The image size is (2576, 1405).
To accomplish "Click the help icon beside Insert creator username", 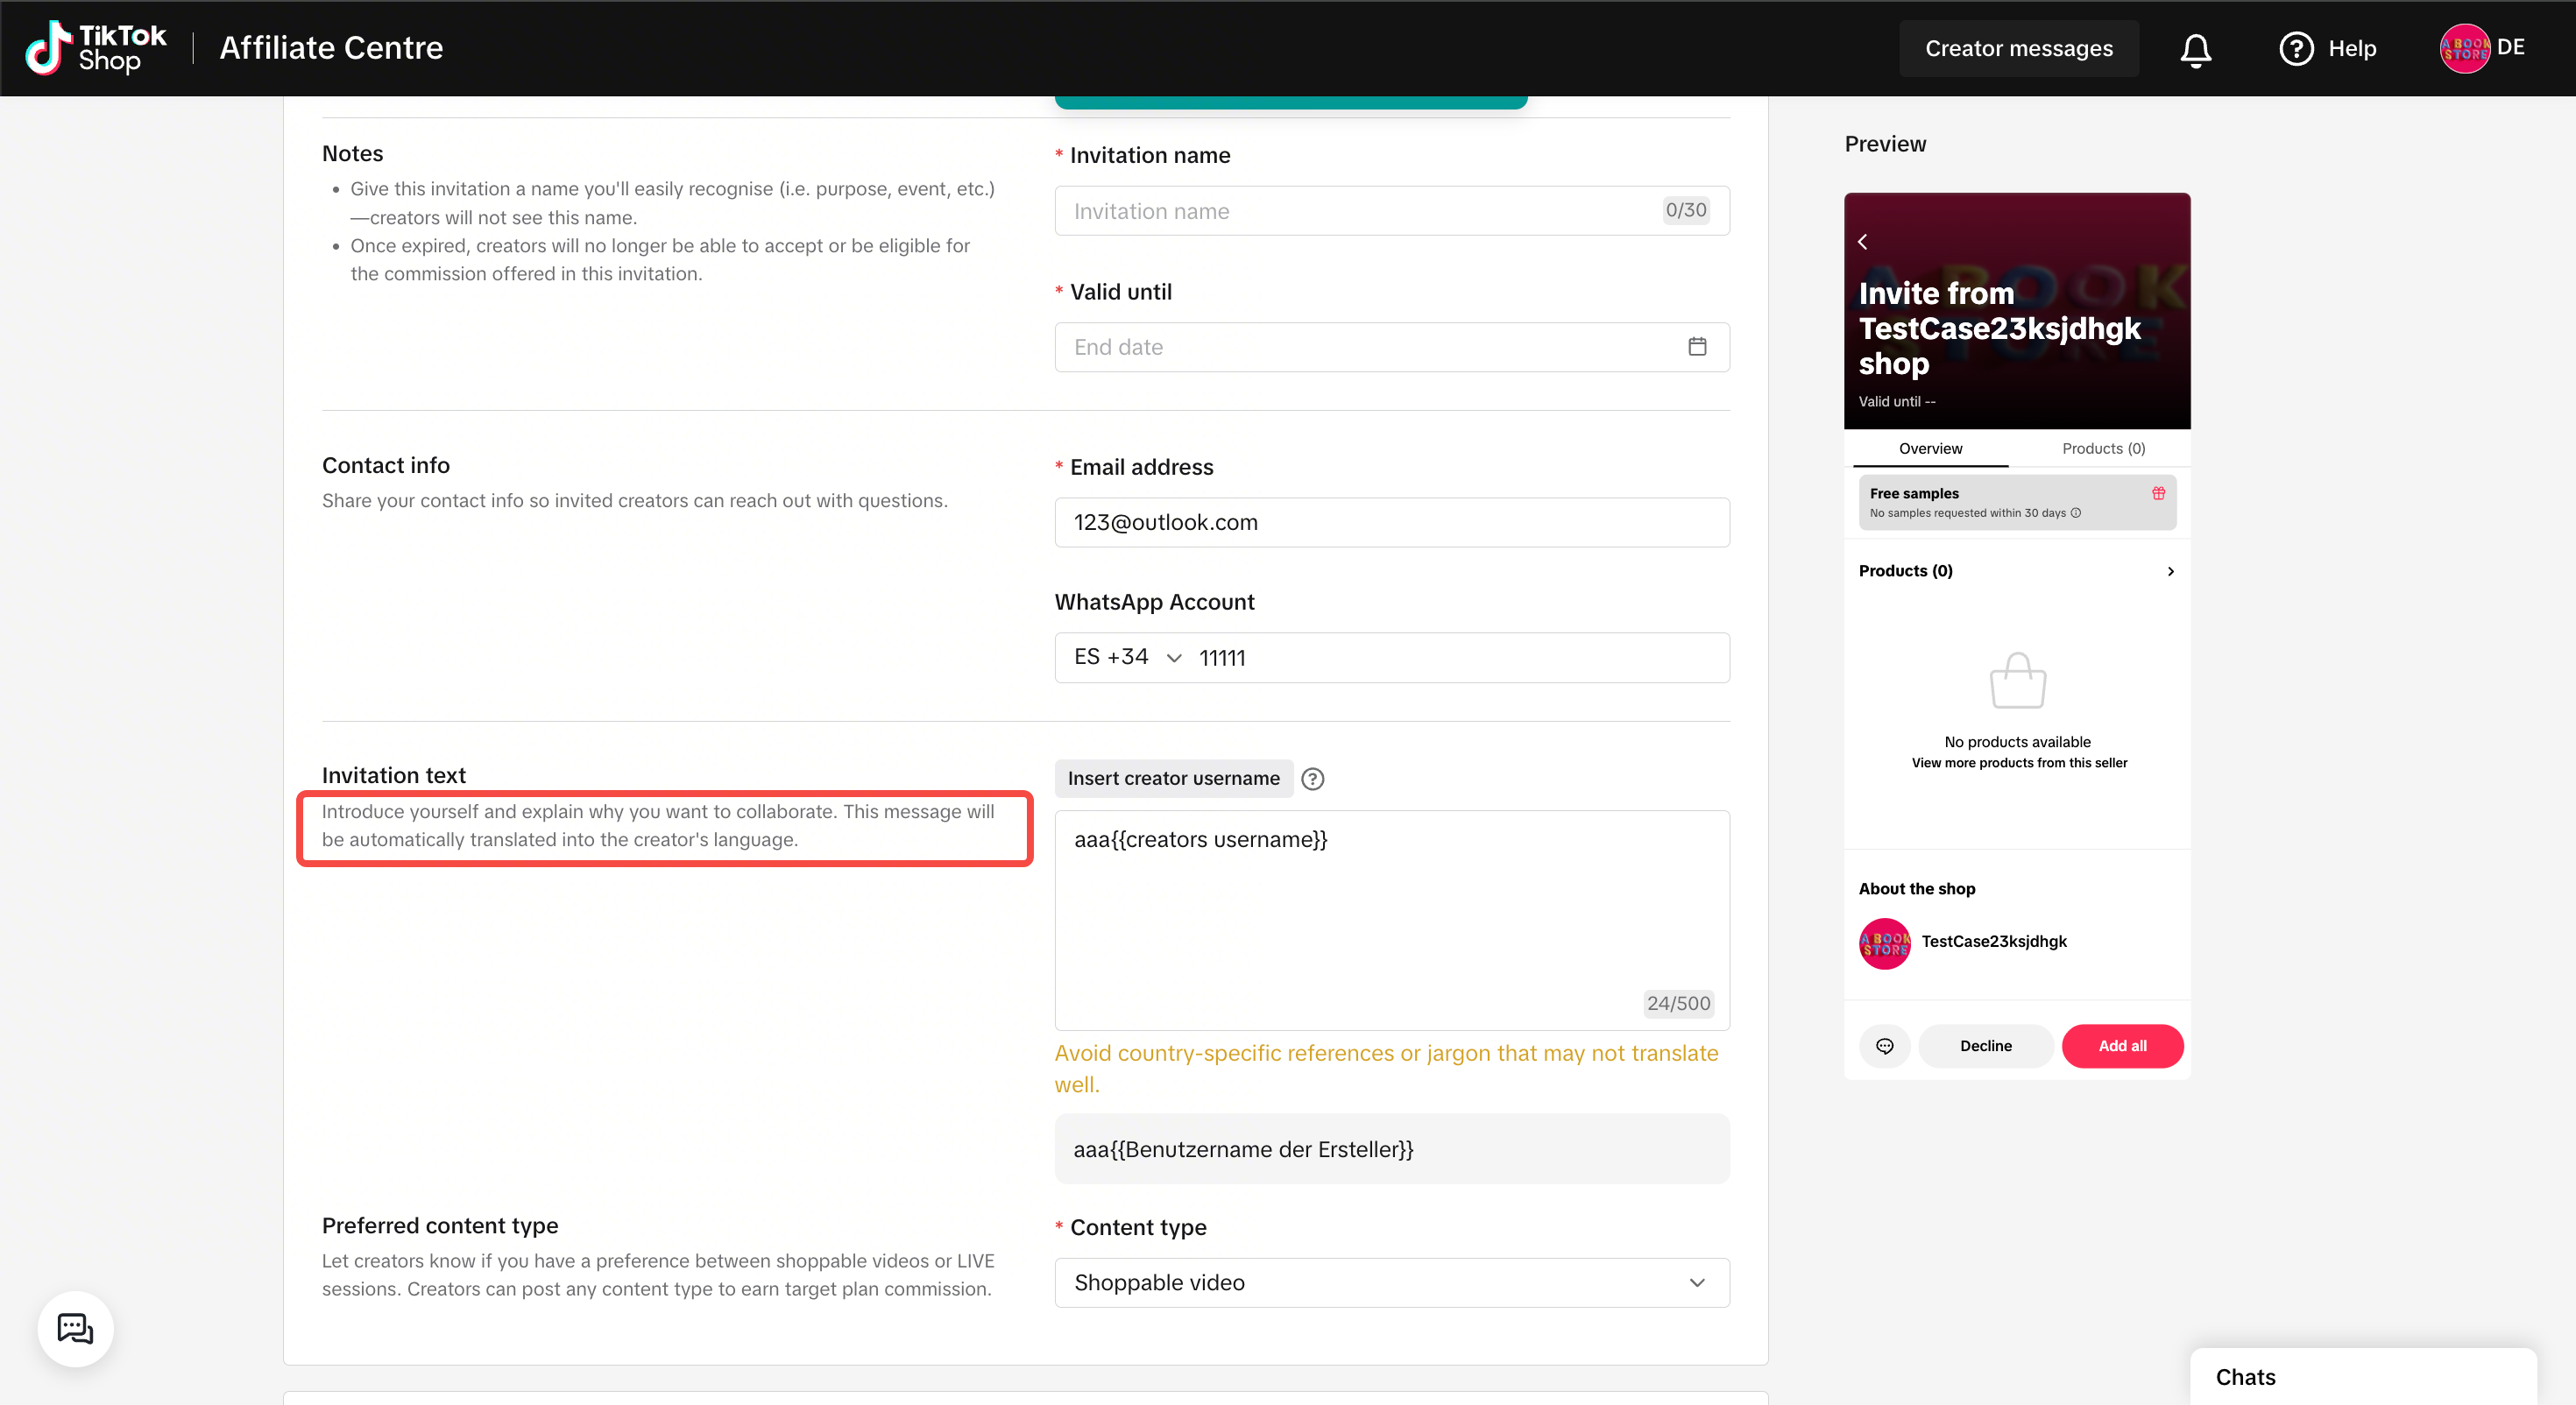I will 1312,779.
